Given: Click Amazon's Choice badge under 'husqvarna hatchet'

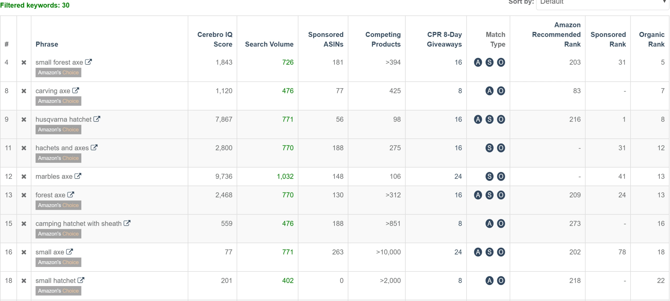Looking at the screenshot, I should point(58,130).
